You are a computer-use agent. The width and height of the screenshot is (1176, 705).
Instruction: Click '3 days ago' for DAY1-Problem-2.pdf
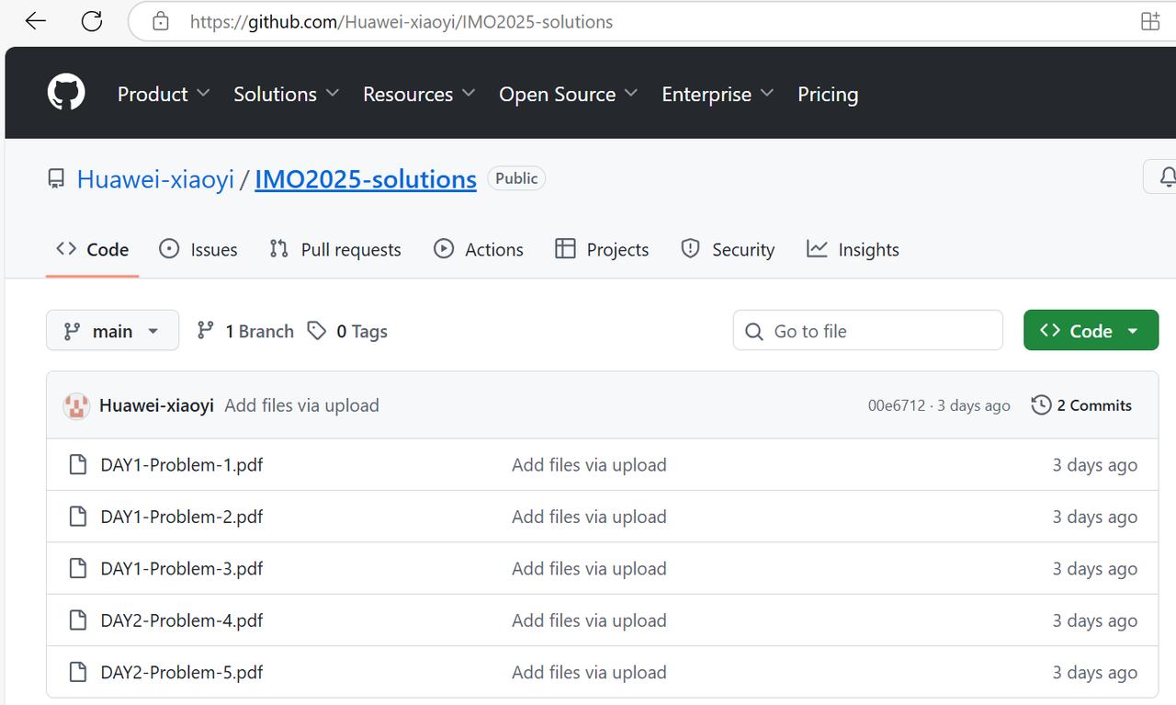1095,517
